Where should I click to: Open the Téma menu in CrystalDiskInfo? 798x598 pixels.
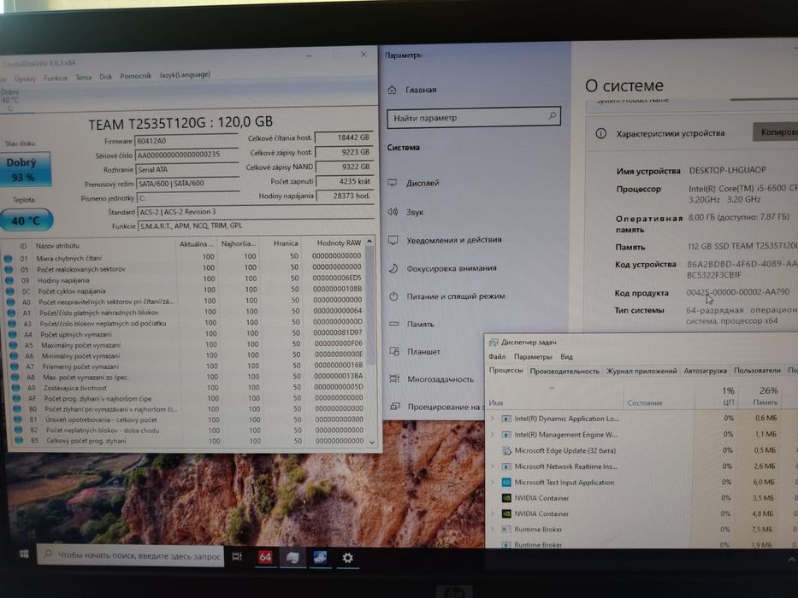click(84, 77)
